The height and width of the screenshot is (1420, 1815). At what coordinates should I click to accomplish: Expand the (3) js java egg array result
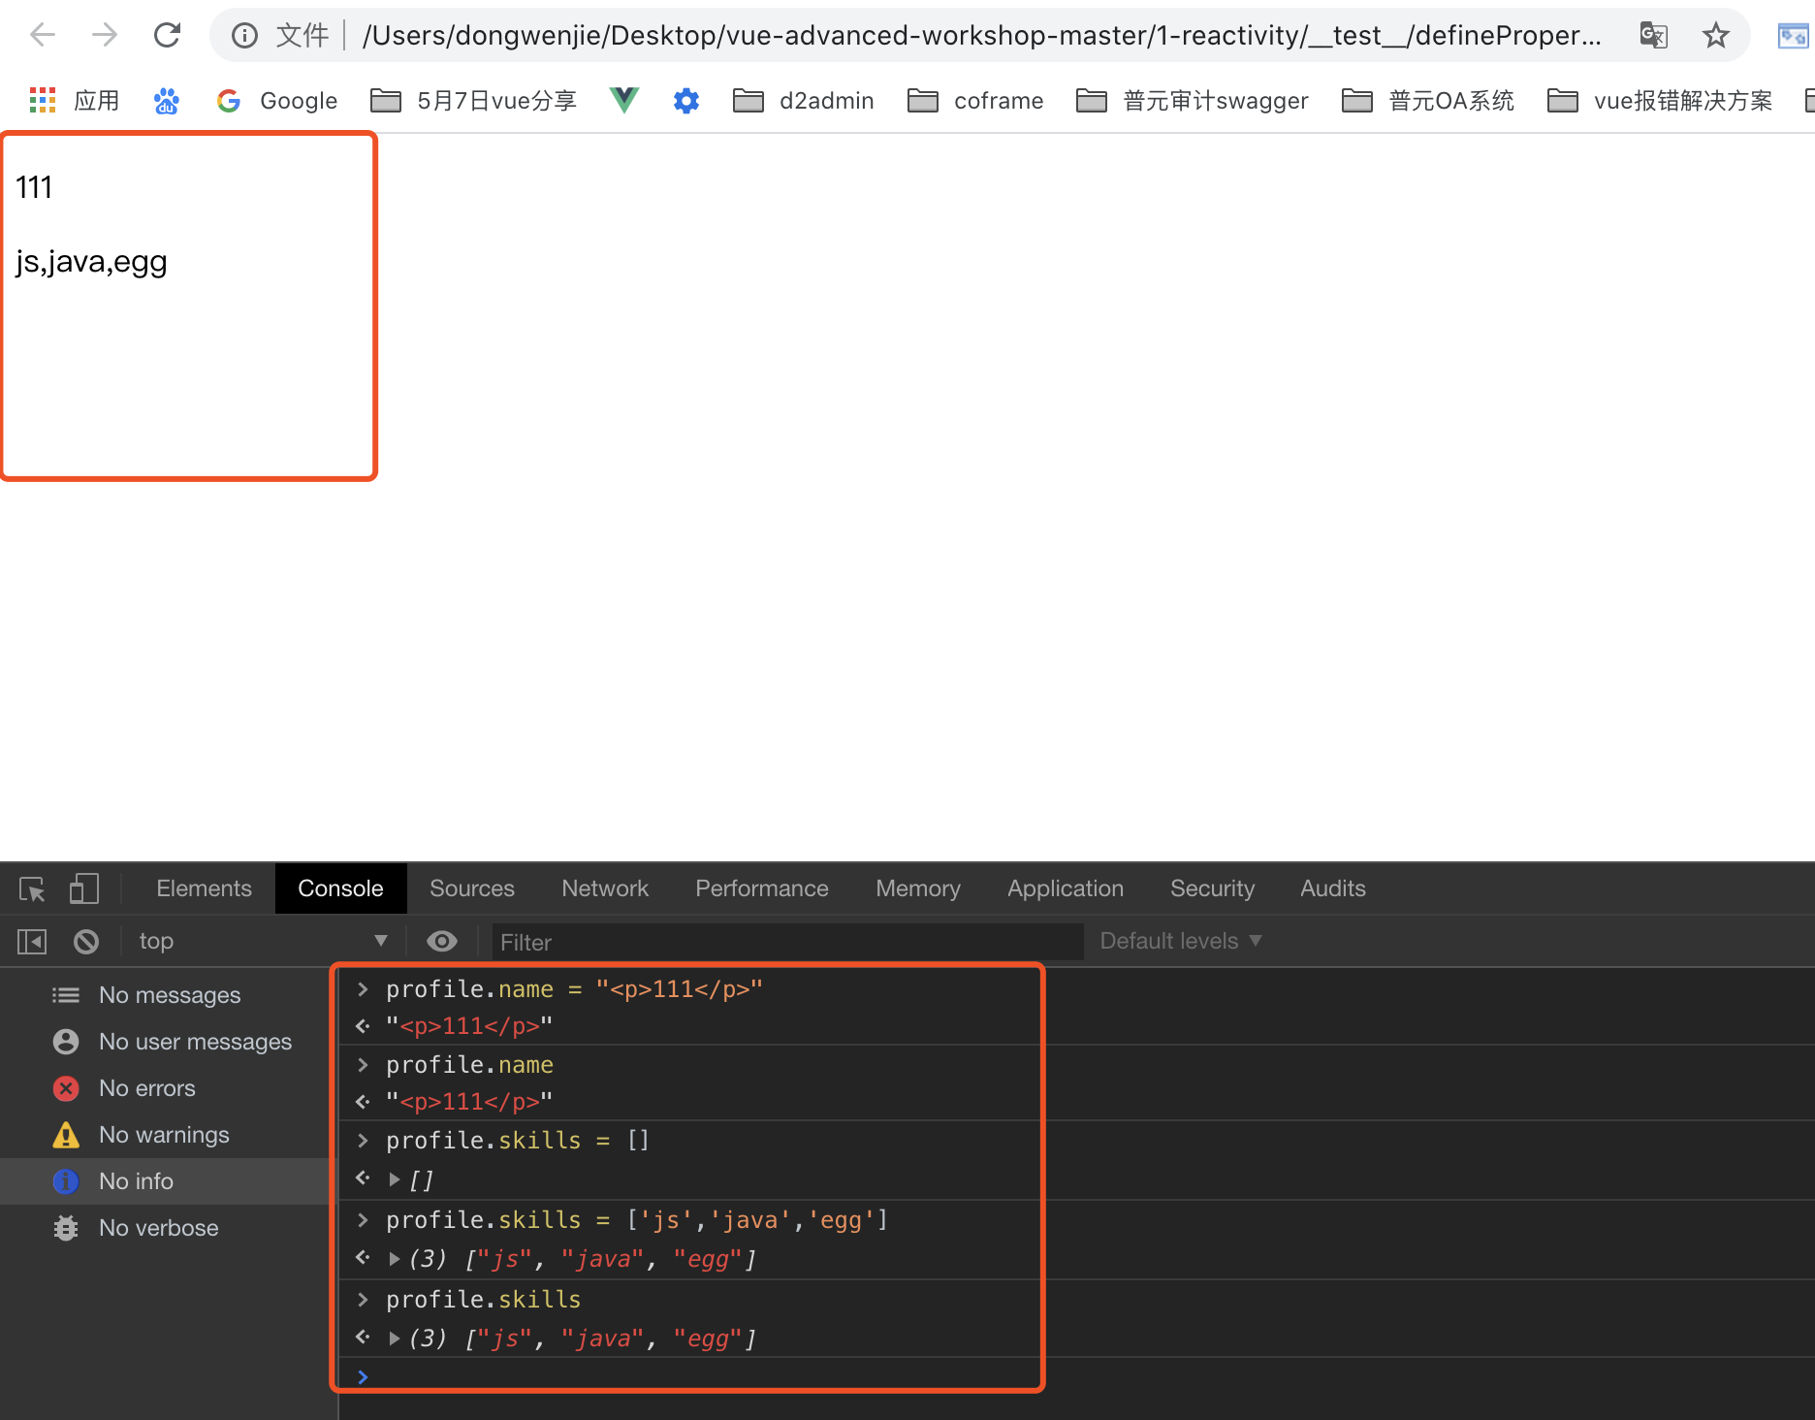point(394,1258)
